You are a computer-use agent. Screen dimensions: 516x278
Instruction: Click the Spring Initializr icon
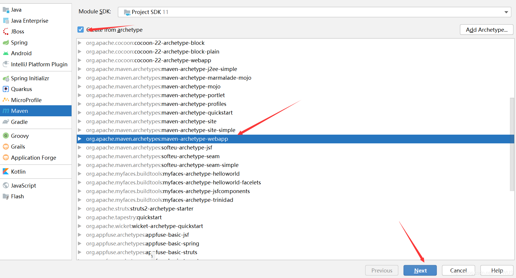6,78
